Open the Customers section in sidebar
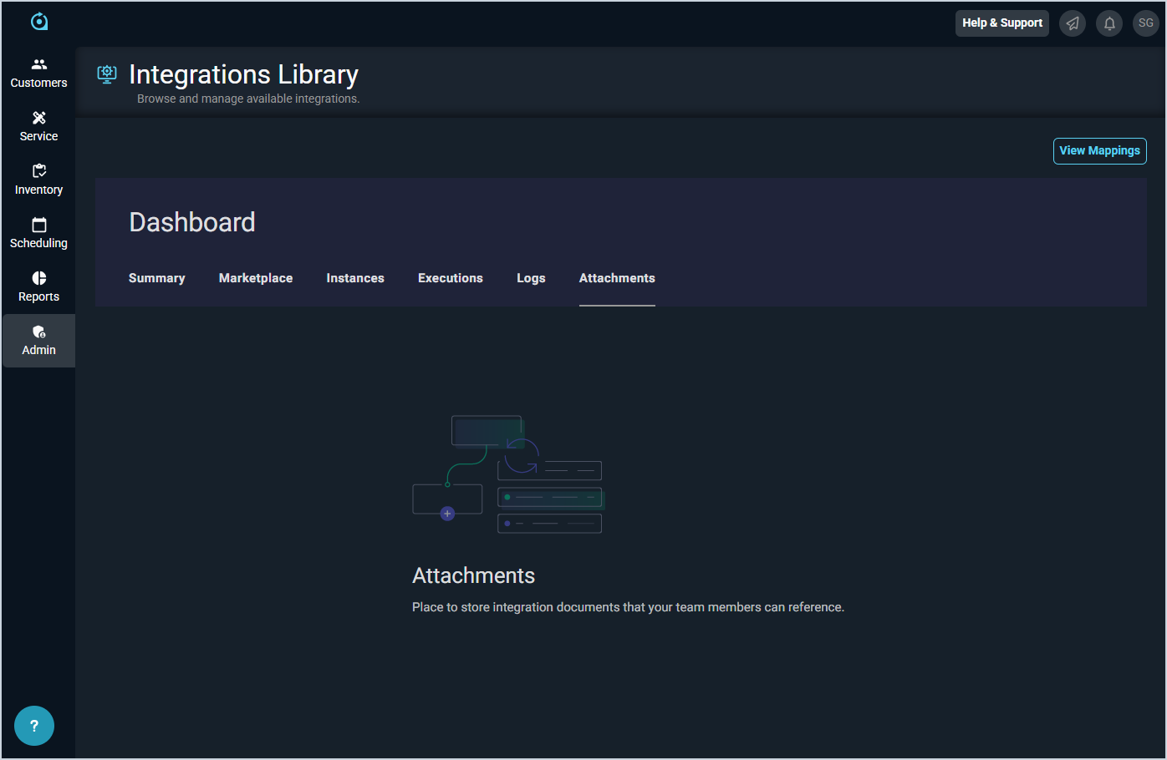1167x760 pixels. coord(38,73)
